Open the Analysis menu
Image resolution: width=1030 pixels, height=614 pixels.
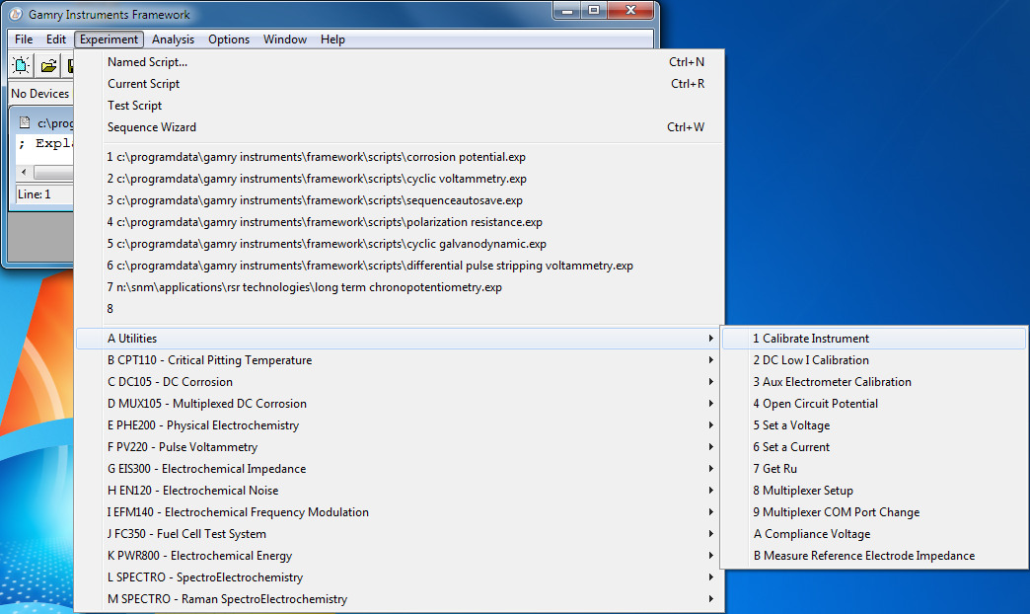173,39
